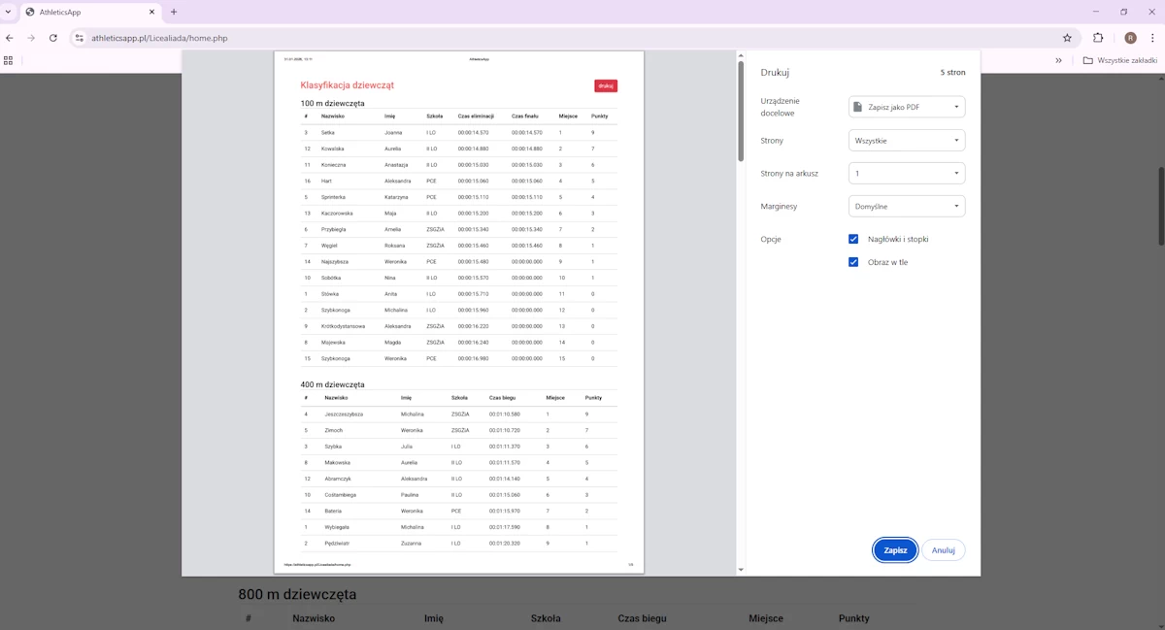Disable the Obraz w tle option

(853, 262)
